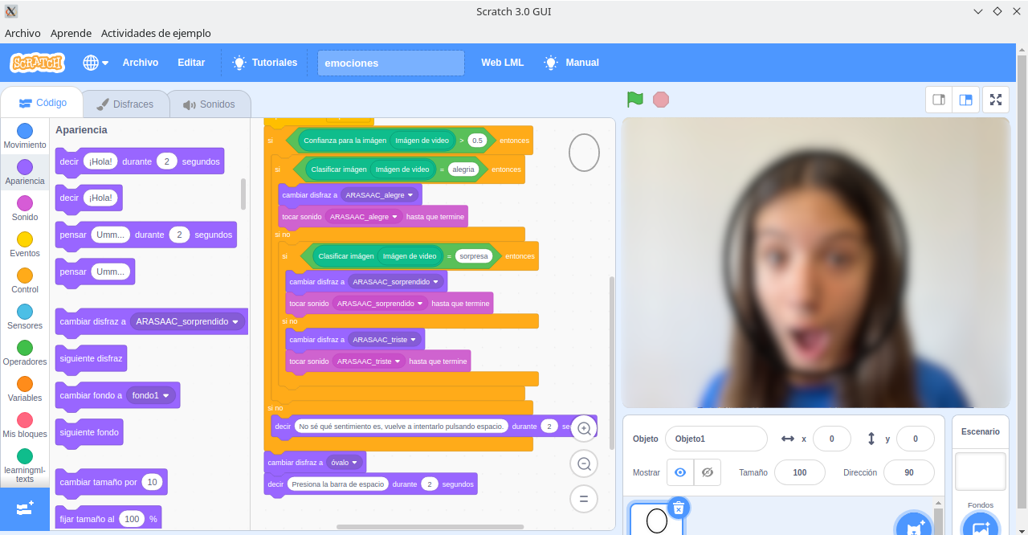Hide the sprite with the crossed eye toggle

tap(708, 472)
